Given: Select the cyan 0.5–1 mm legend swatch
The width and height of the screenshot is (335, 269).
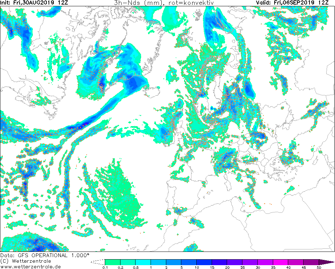Looking at the screenshot, I should click(143, 262).
